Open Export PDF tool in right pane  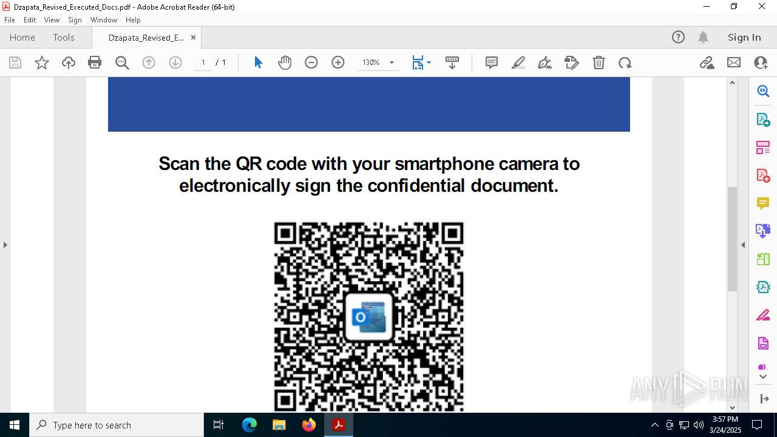click(763, 120)
